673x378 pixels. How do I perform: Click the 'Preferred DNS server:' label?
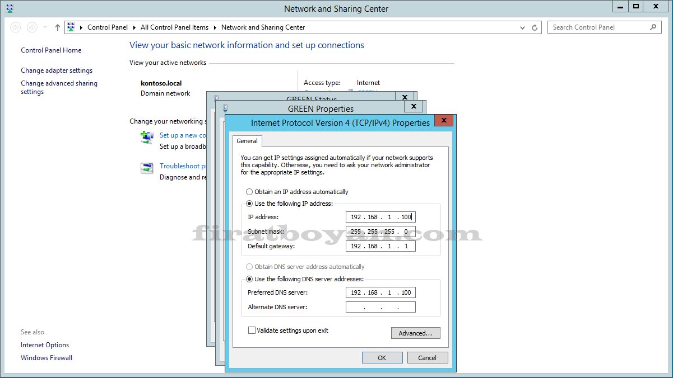pyautogui.click(x=278, y=292)
